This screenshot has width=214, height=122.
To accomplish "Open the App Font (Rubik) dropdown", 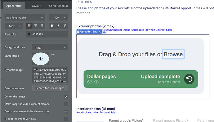I will coord(25,17).
